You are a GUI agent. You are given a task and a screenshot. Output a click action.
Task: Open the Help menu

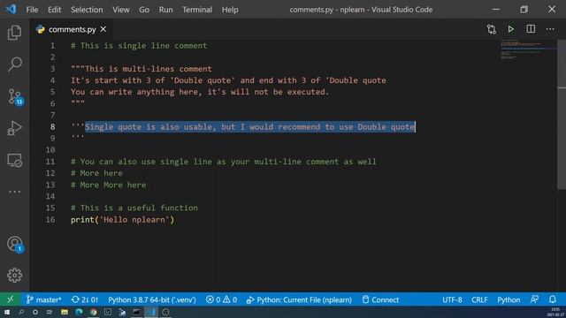[x=230, y=10]
